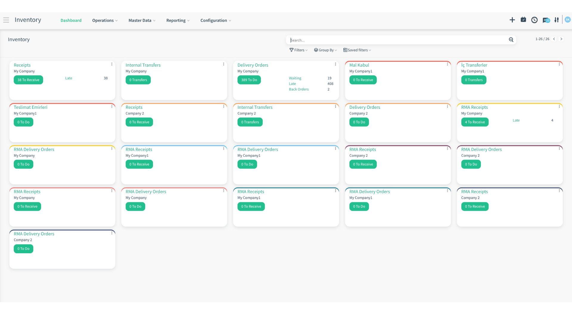This screenshot has width=572, height=321.
Task: Open the Late link on Receipts card
Action: click(69, 78)
